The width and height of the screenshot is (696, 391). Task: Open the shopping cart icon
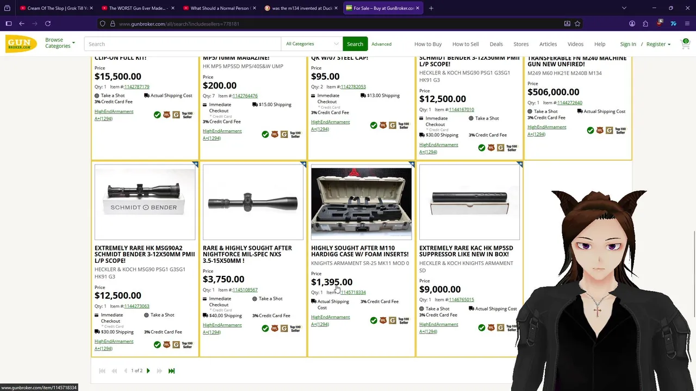click(685, 44)
